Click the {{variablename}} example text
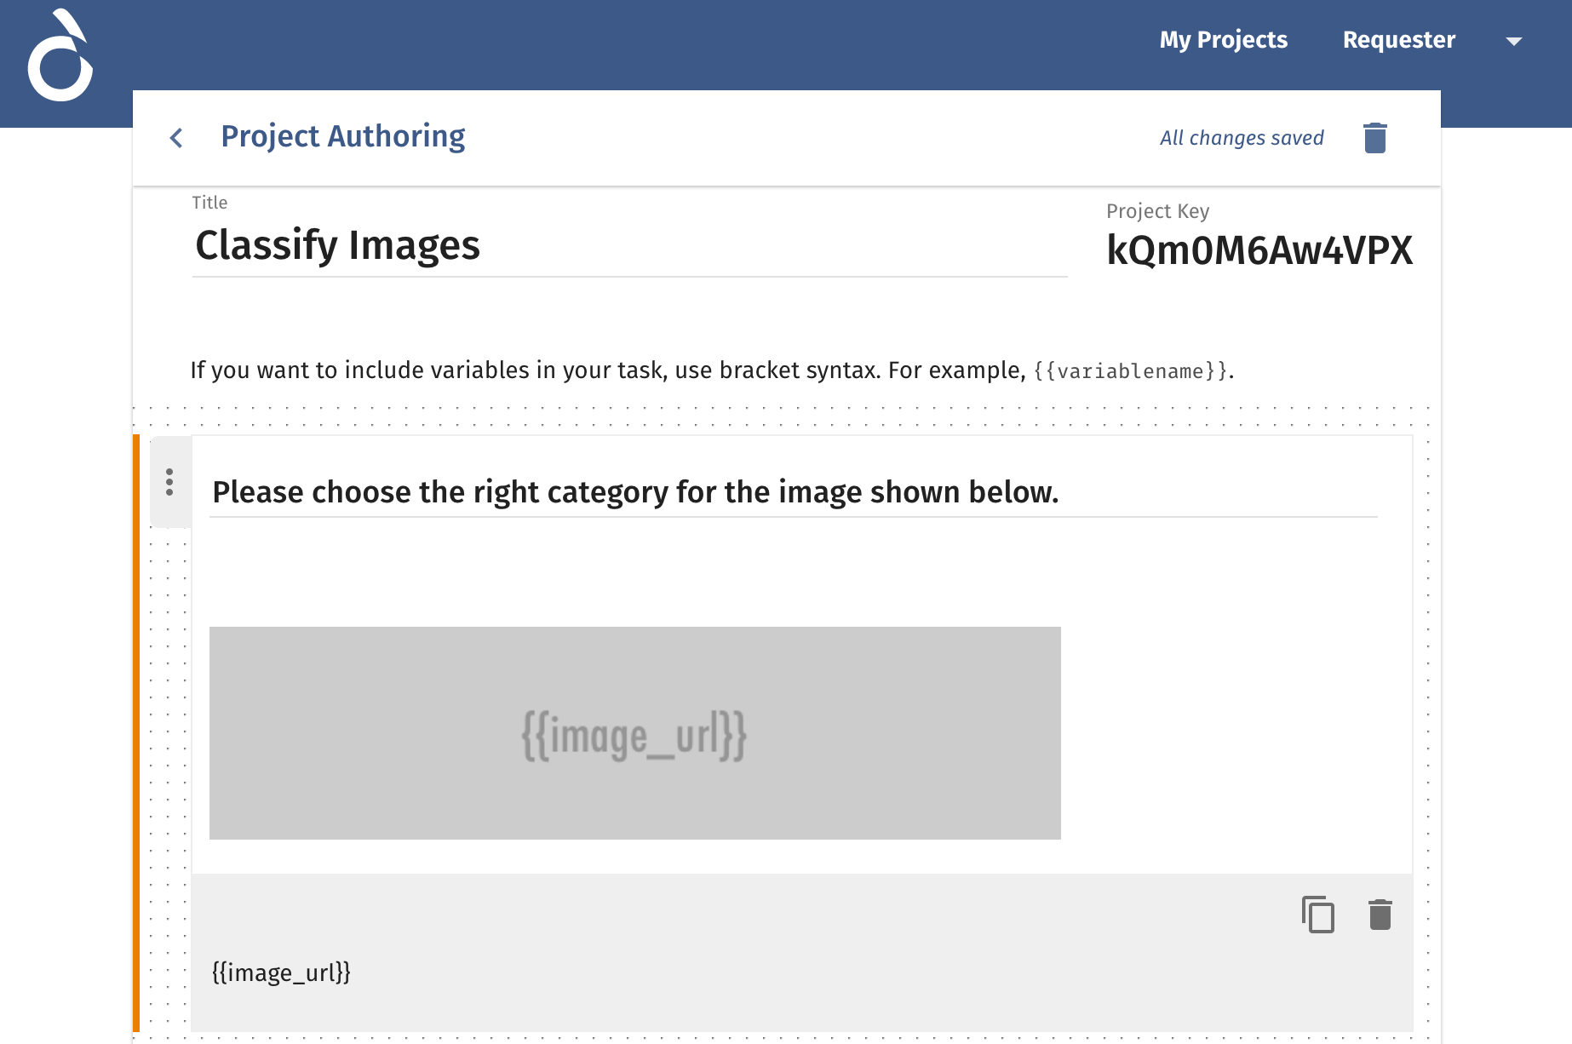1572x1044 pixels. [x=1130, y=371]
